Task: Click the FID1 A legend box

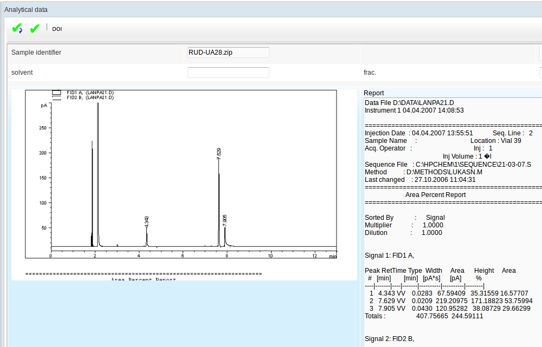Action: tap(56, 93)
